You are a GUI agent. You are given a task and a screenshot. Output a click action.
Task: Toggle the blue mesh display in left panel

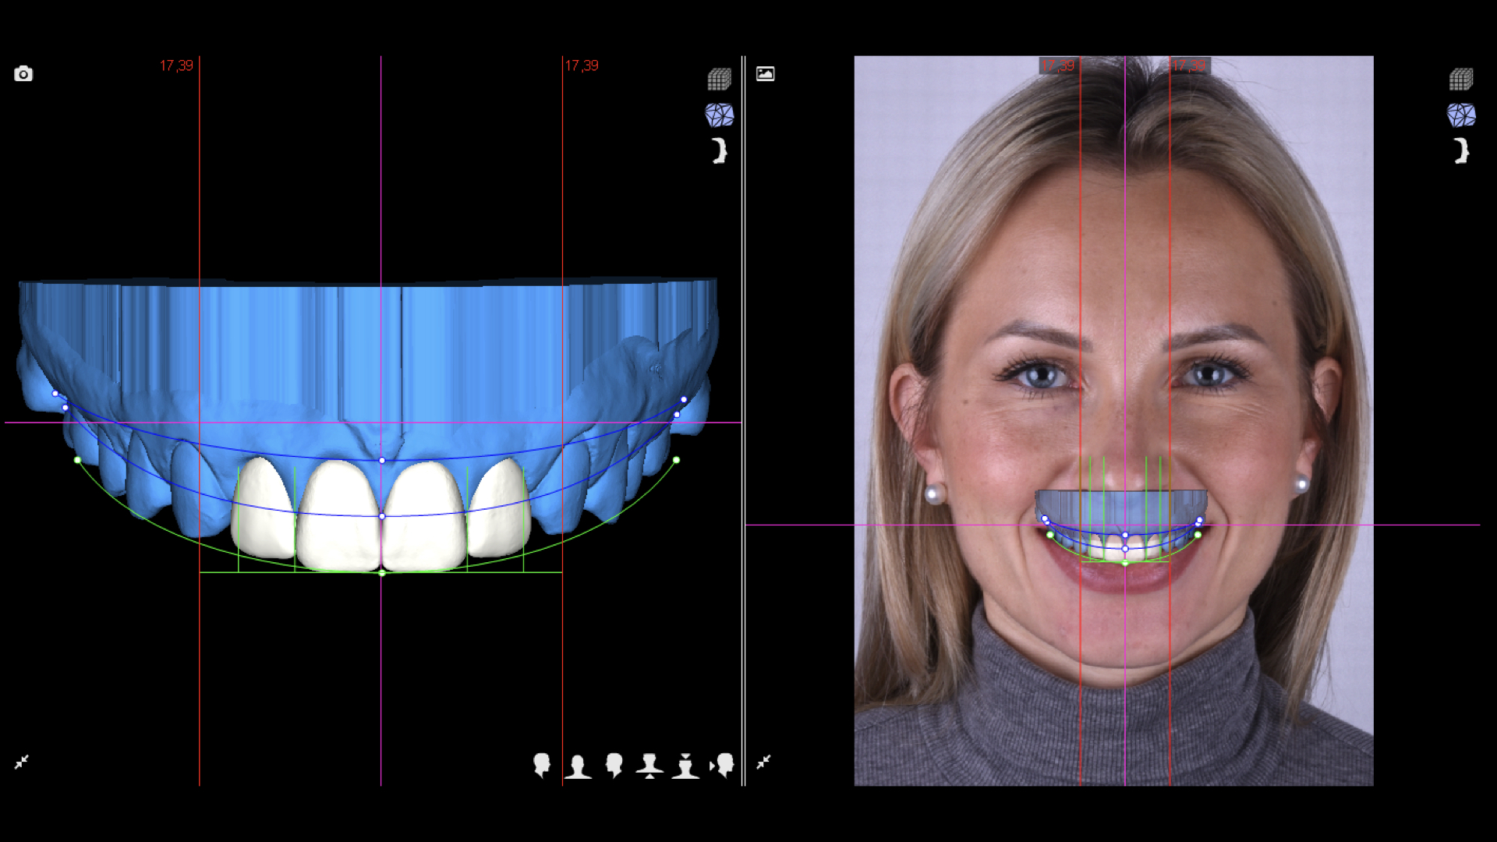(x=719, y=115)
